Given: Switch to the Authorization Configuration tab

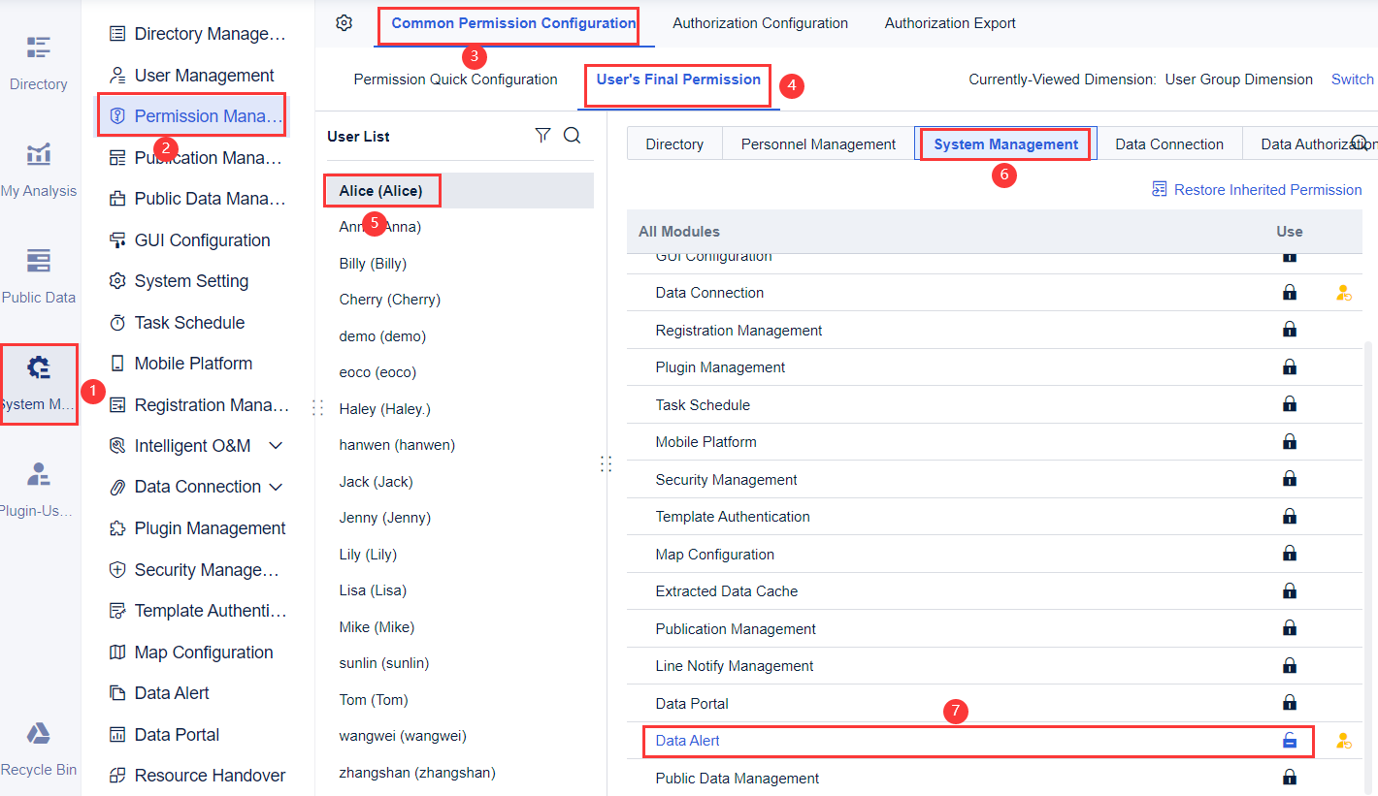Looking at the screenshot, I should [x=760, y=22].
